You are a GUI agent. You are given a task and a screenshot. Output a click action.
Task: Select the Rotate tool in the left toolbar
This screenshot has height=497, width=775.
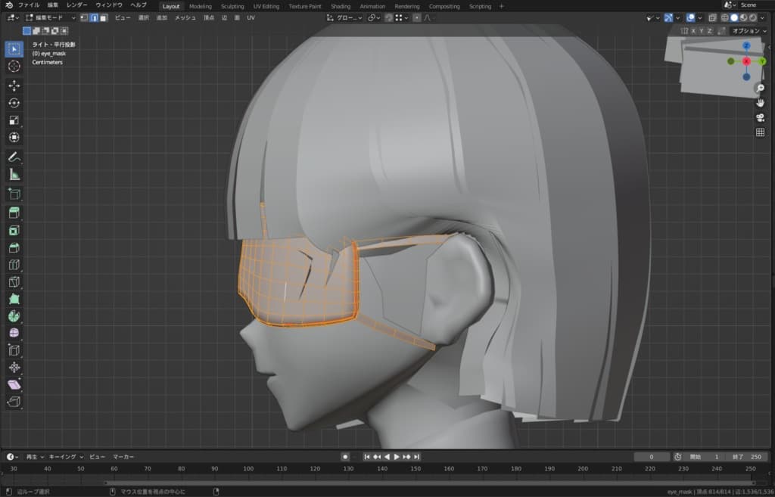14,103
